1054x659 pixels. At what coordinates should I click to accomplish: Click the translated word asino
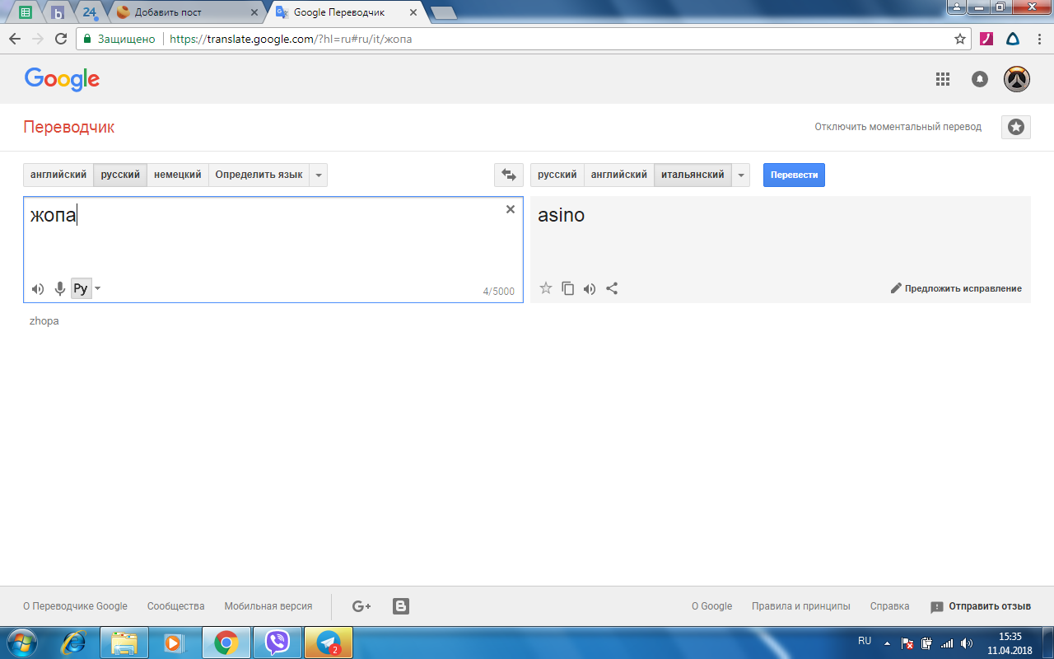tap(562, 216)
